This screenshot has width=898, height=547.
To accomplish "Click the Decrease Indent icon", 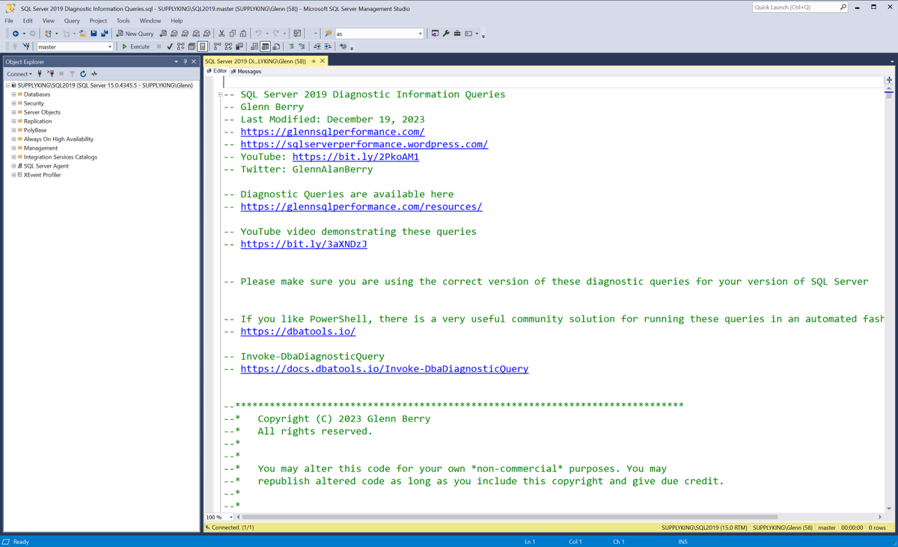I will (x=317, y=46).
